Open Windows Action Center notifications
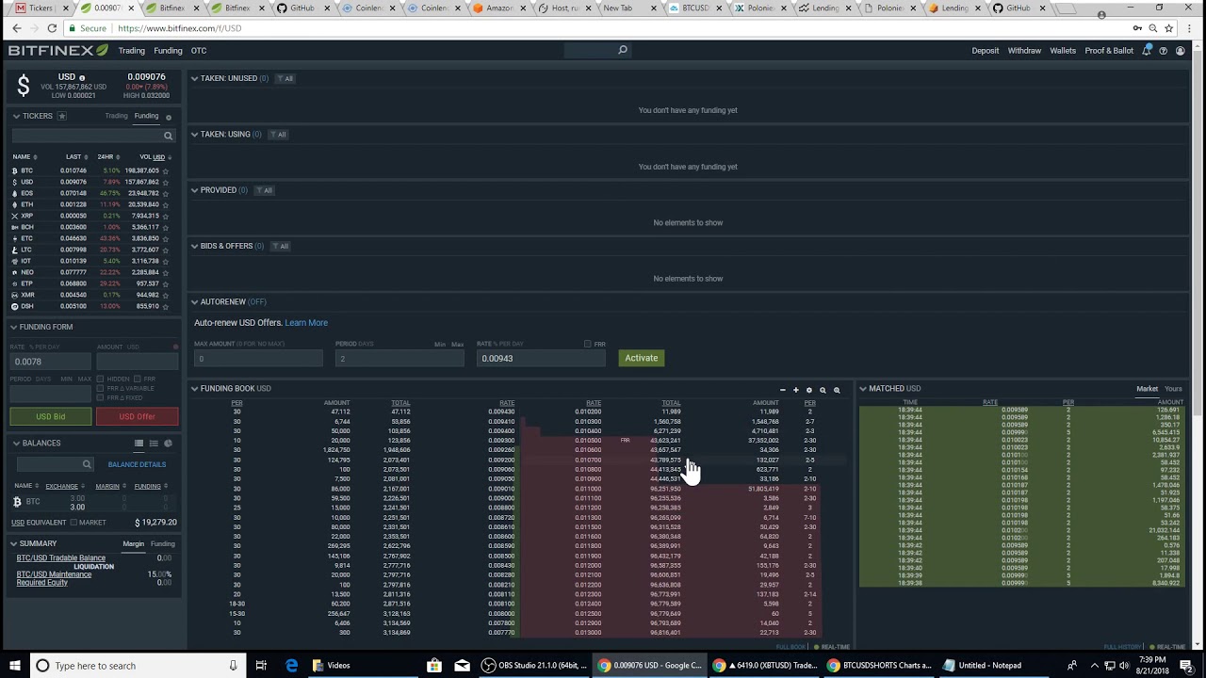The width and height of the screenshot is (1206, 678). 1185,665
